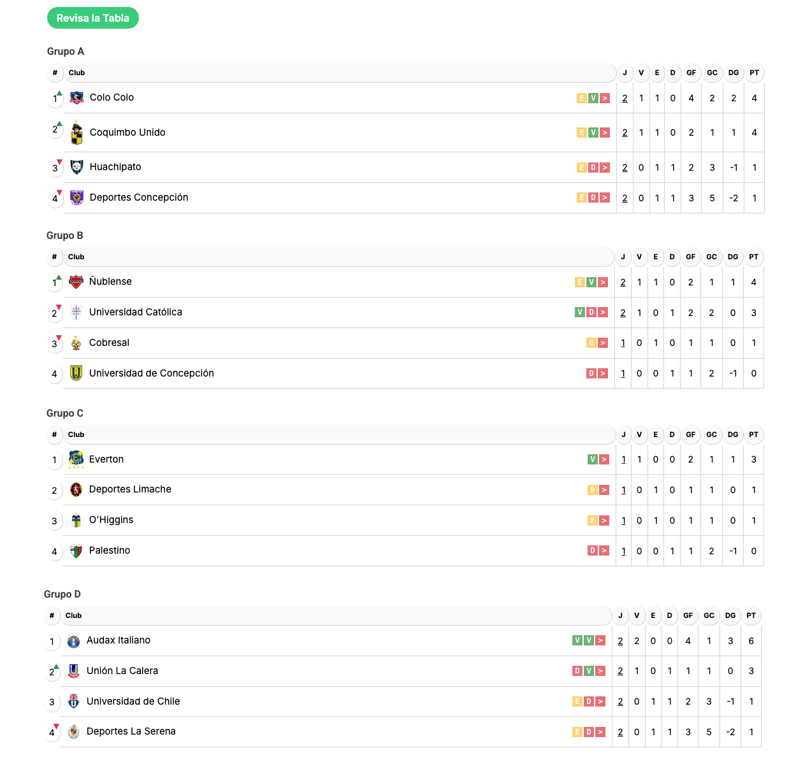Click the Ñublense club crest

[x=76, y=282]
